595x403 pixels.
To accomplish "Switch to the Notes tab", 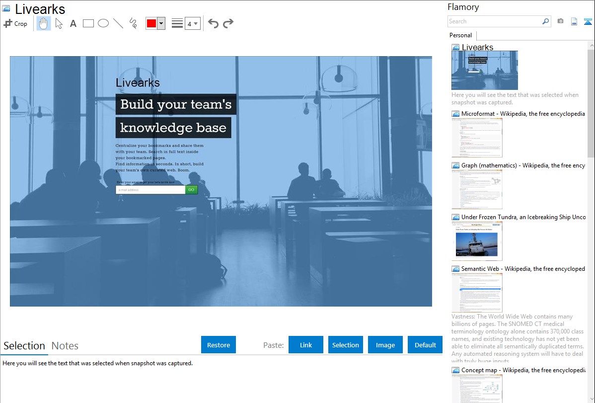I will click(65, 346).
